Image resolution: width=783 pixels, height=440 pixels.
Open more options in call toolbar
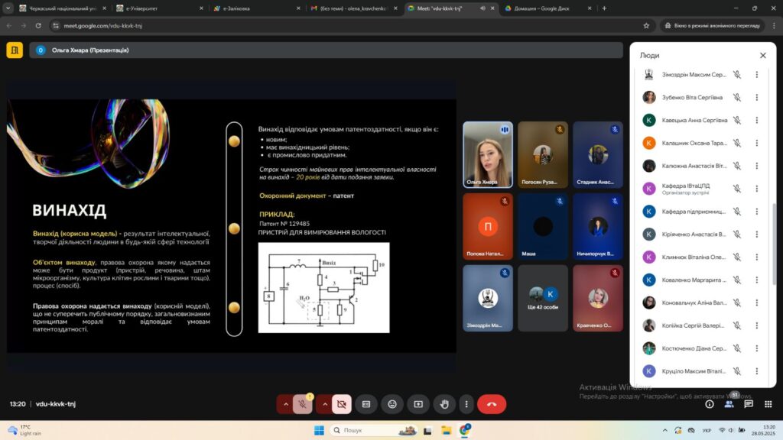coord(466,404)
